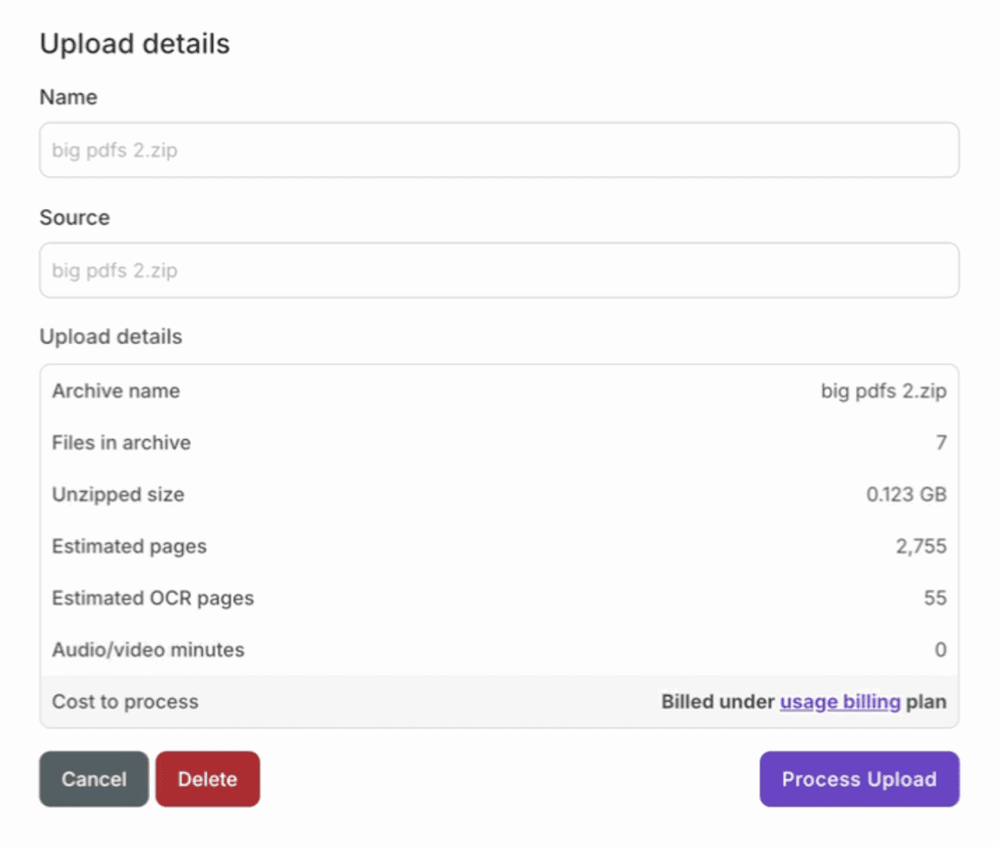Click the Name field label text
Image resolution: width=999 pixels, height=847 pixels.
pyautogui.click(x=69, y=97)
